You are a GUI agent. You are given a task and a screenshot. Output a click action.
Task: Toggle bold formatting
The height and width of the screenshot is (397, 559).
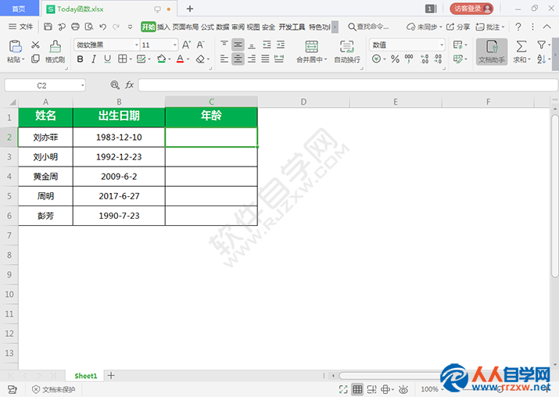81,59
